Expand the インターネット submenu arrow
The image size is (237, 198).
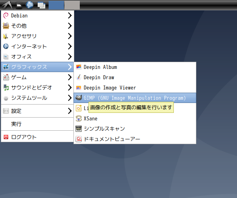tap(70, 46)
